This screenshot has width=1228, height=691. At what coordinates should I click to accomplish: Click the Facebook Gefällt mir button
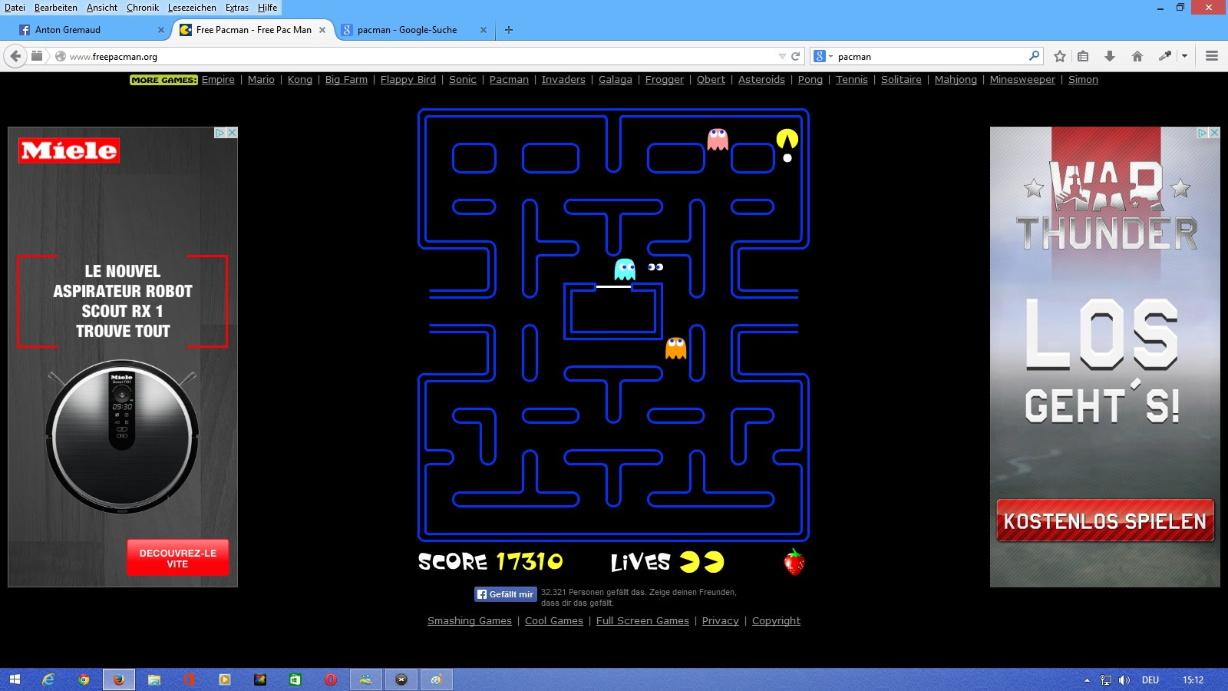pyautogui.click(x=505, y=594)
